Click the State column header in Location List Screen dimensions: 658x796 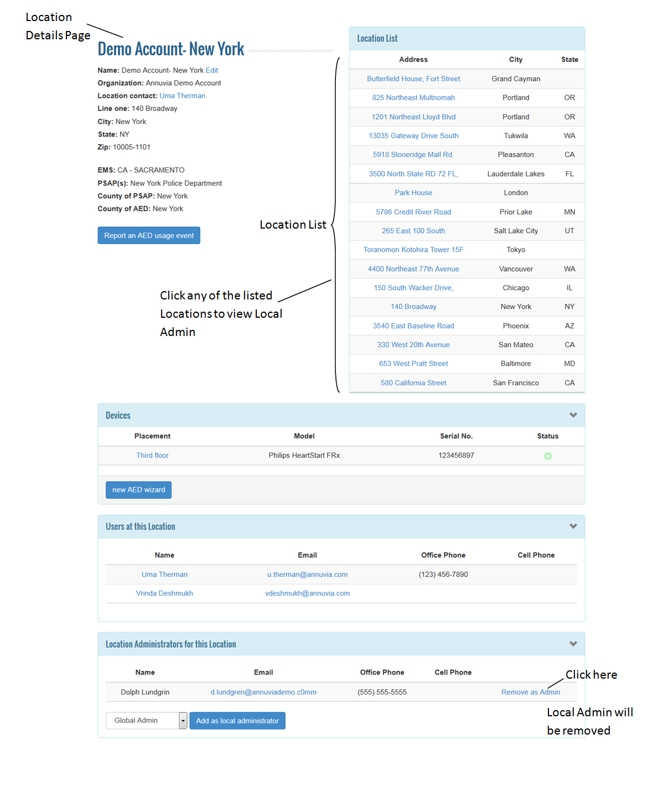[569, 60]
